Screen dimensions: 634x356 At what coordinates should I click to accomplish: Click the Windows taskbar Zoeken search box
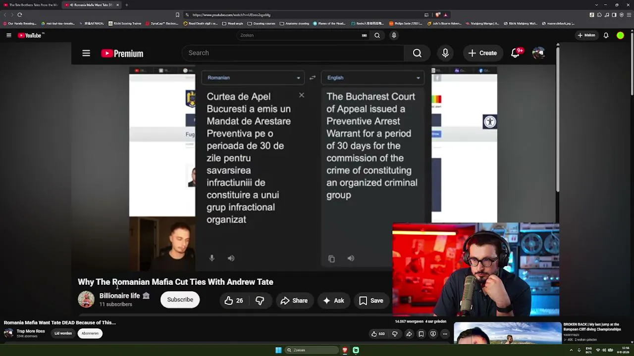[x=311, y=350]
